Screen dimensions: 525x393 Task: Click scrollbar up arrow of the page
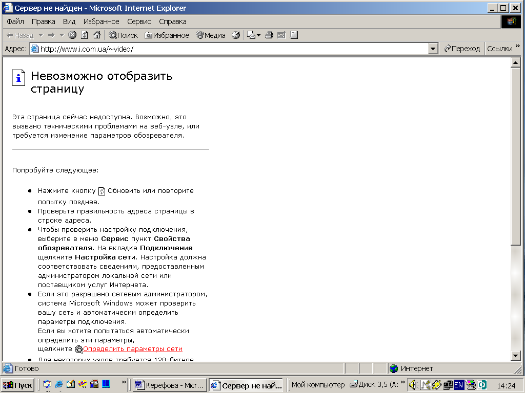point(516,62)
